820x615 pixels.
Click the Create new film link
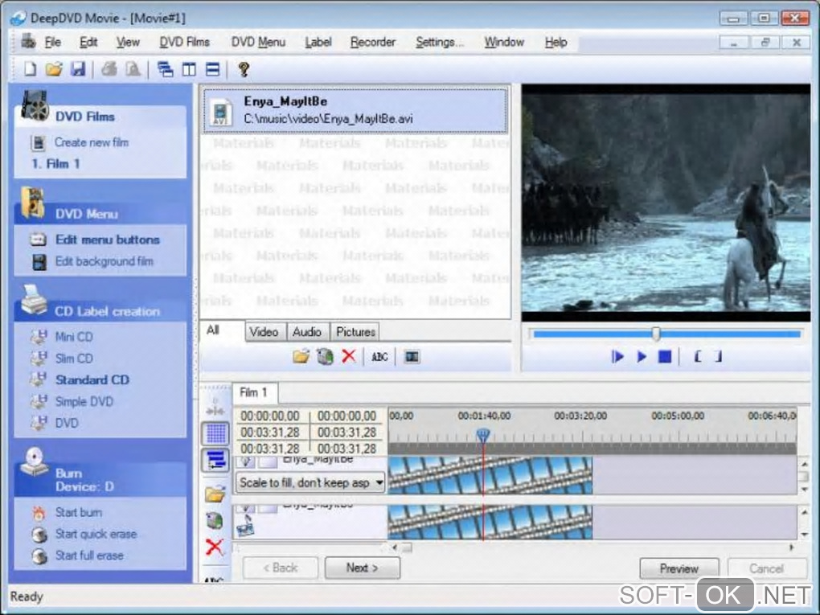click(92, 142)
